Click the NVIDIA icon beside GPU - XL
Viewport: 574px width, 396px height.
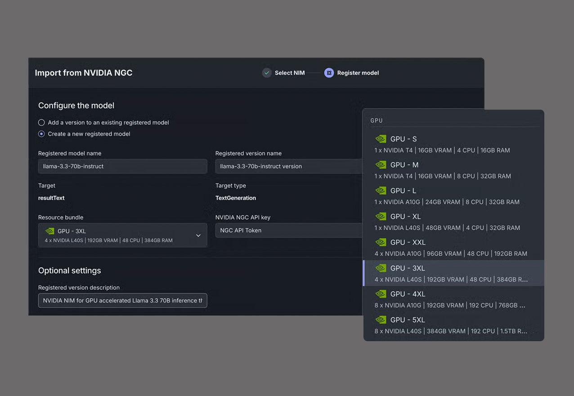click(x=381, y=216)
